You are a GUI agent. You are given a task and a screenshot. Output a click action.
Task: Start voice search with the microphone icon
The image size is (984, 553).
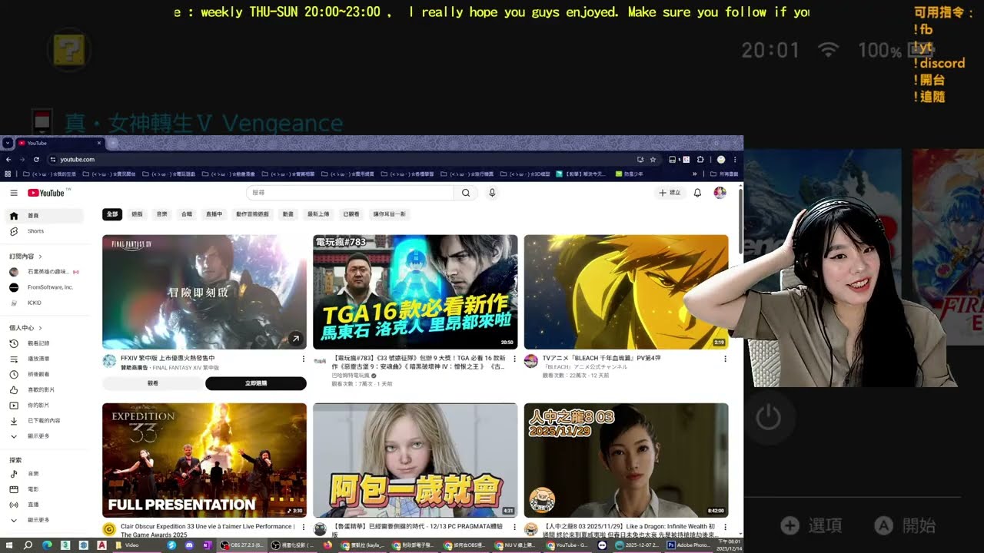[x=492, y=193]
